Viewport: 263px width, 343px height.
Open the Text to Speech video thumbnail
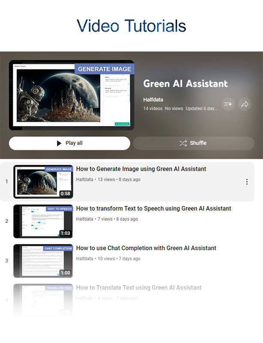(x=43, y=221)
